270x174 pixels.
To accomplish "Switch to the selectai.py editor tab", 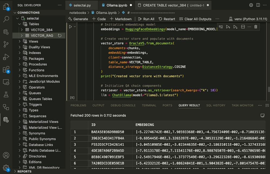I will (x=80, y=5).
